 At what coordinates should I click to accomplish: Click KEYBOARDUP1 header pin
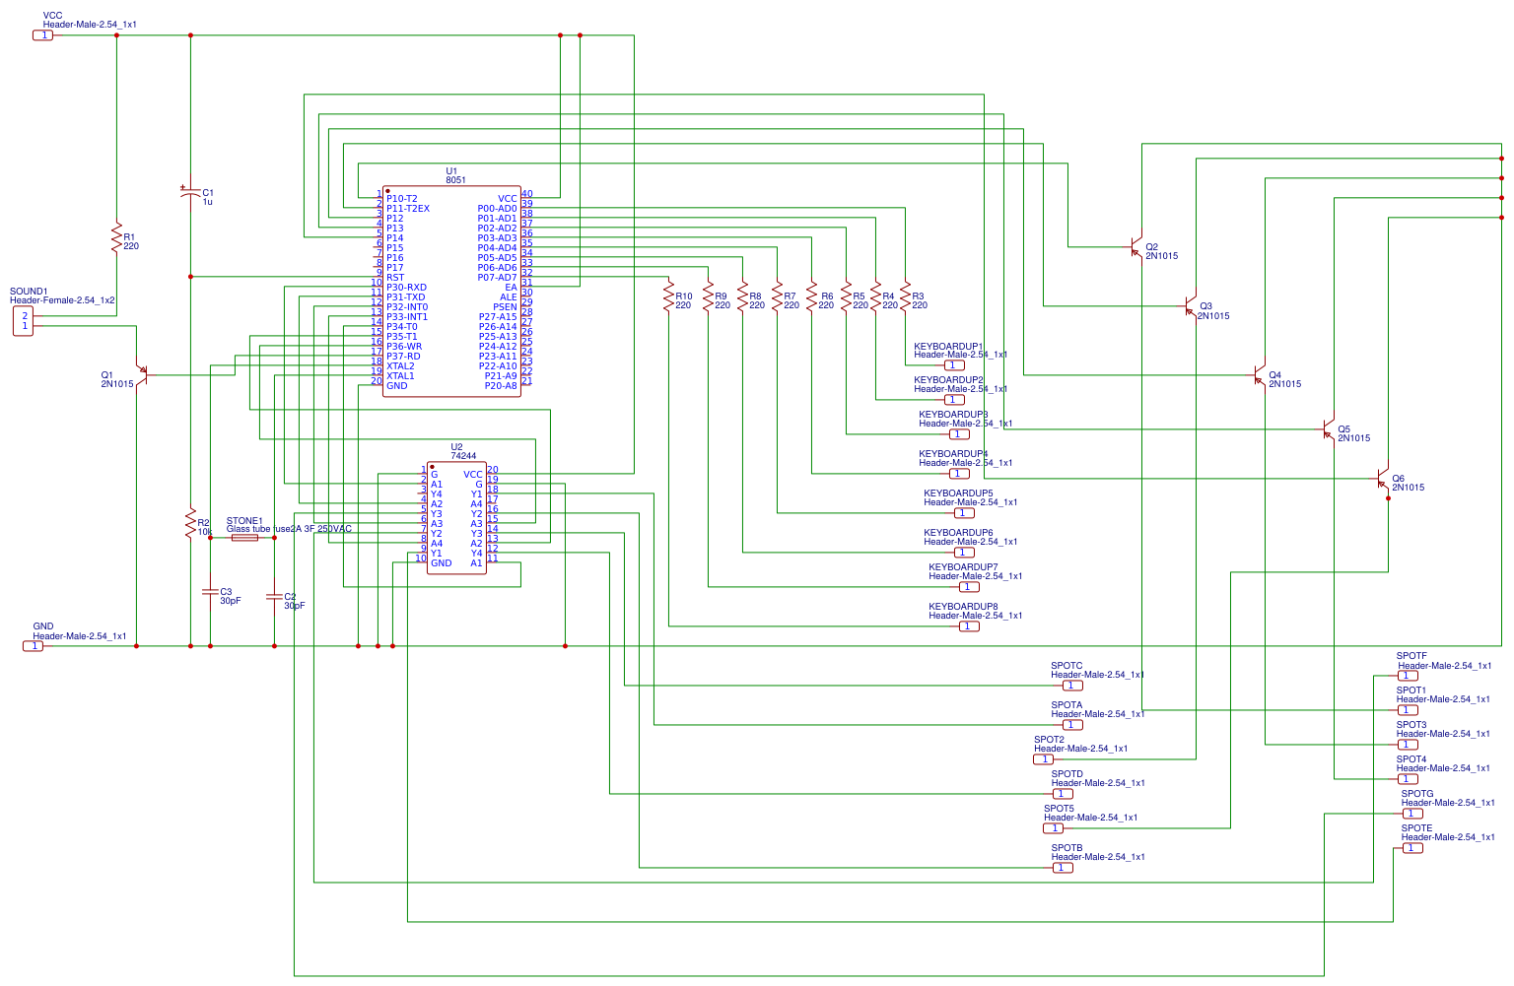pyautogui.click(x=954, y=365)
